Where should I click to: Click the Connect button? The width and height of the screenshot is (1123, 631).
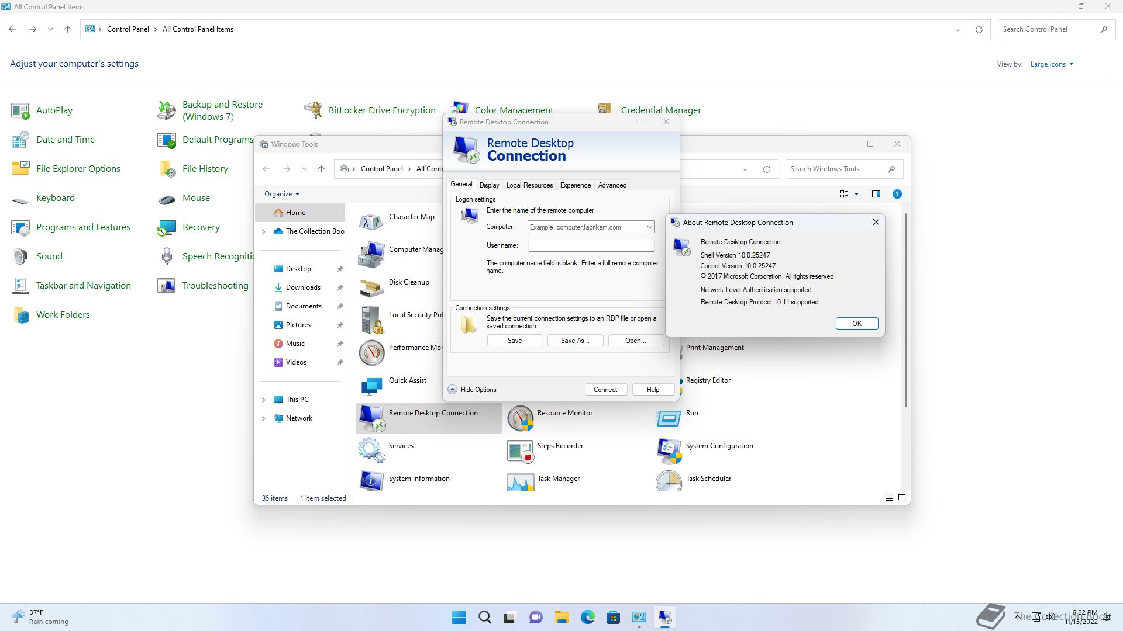(x=605, y=390)
